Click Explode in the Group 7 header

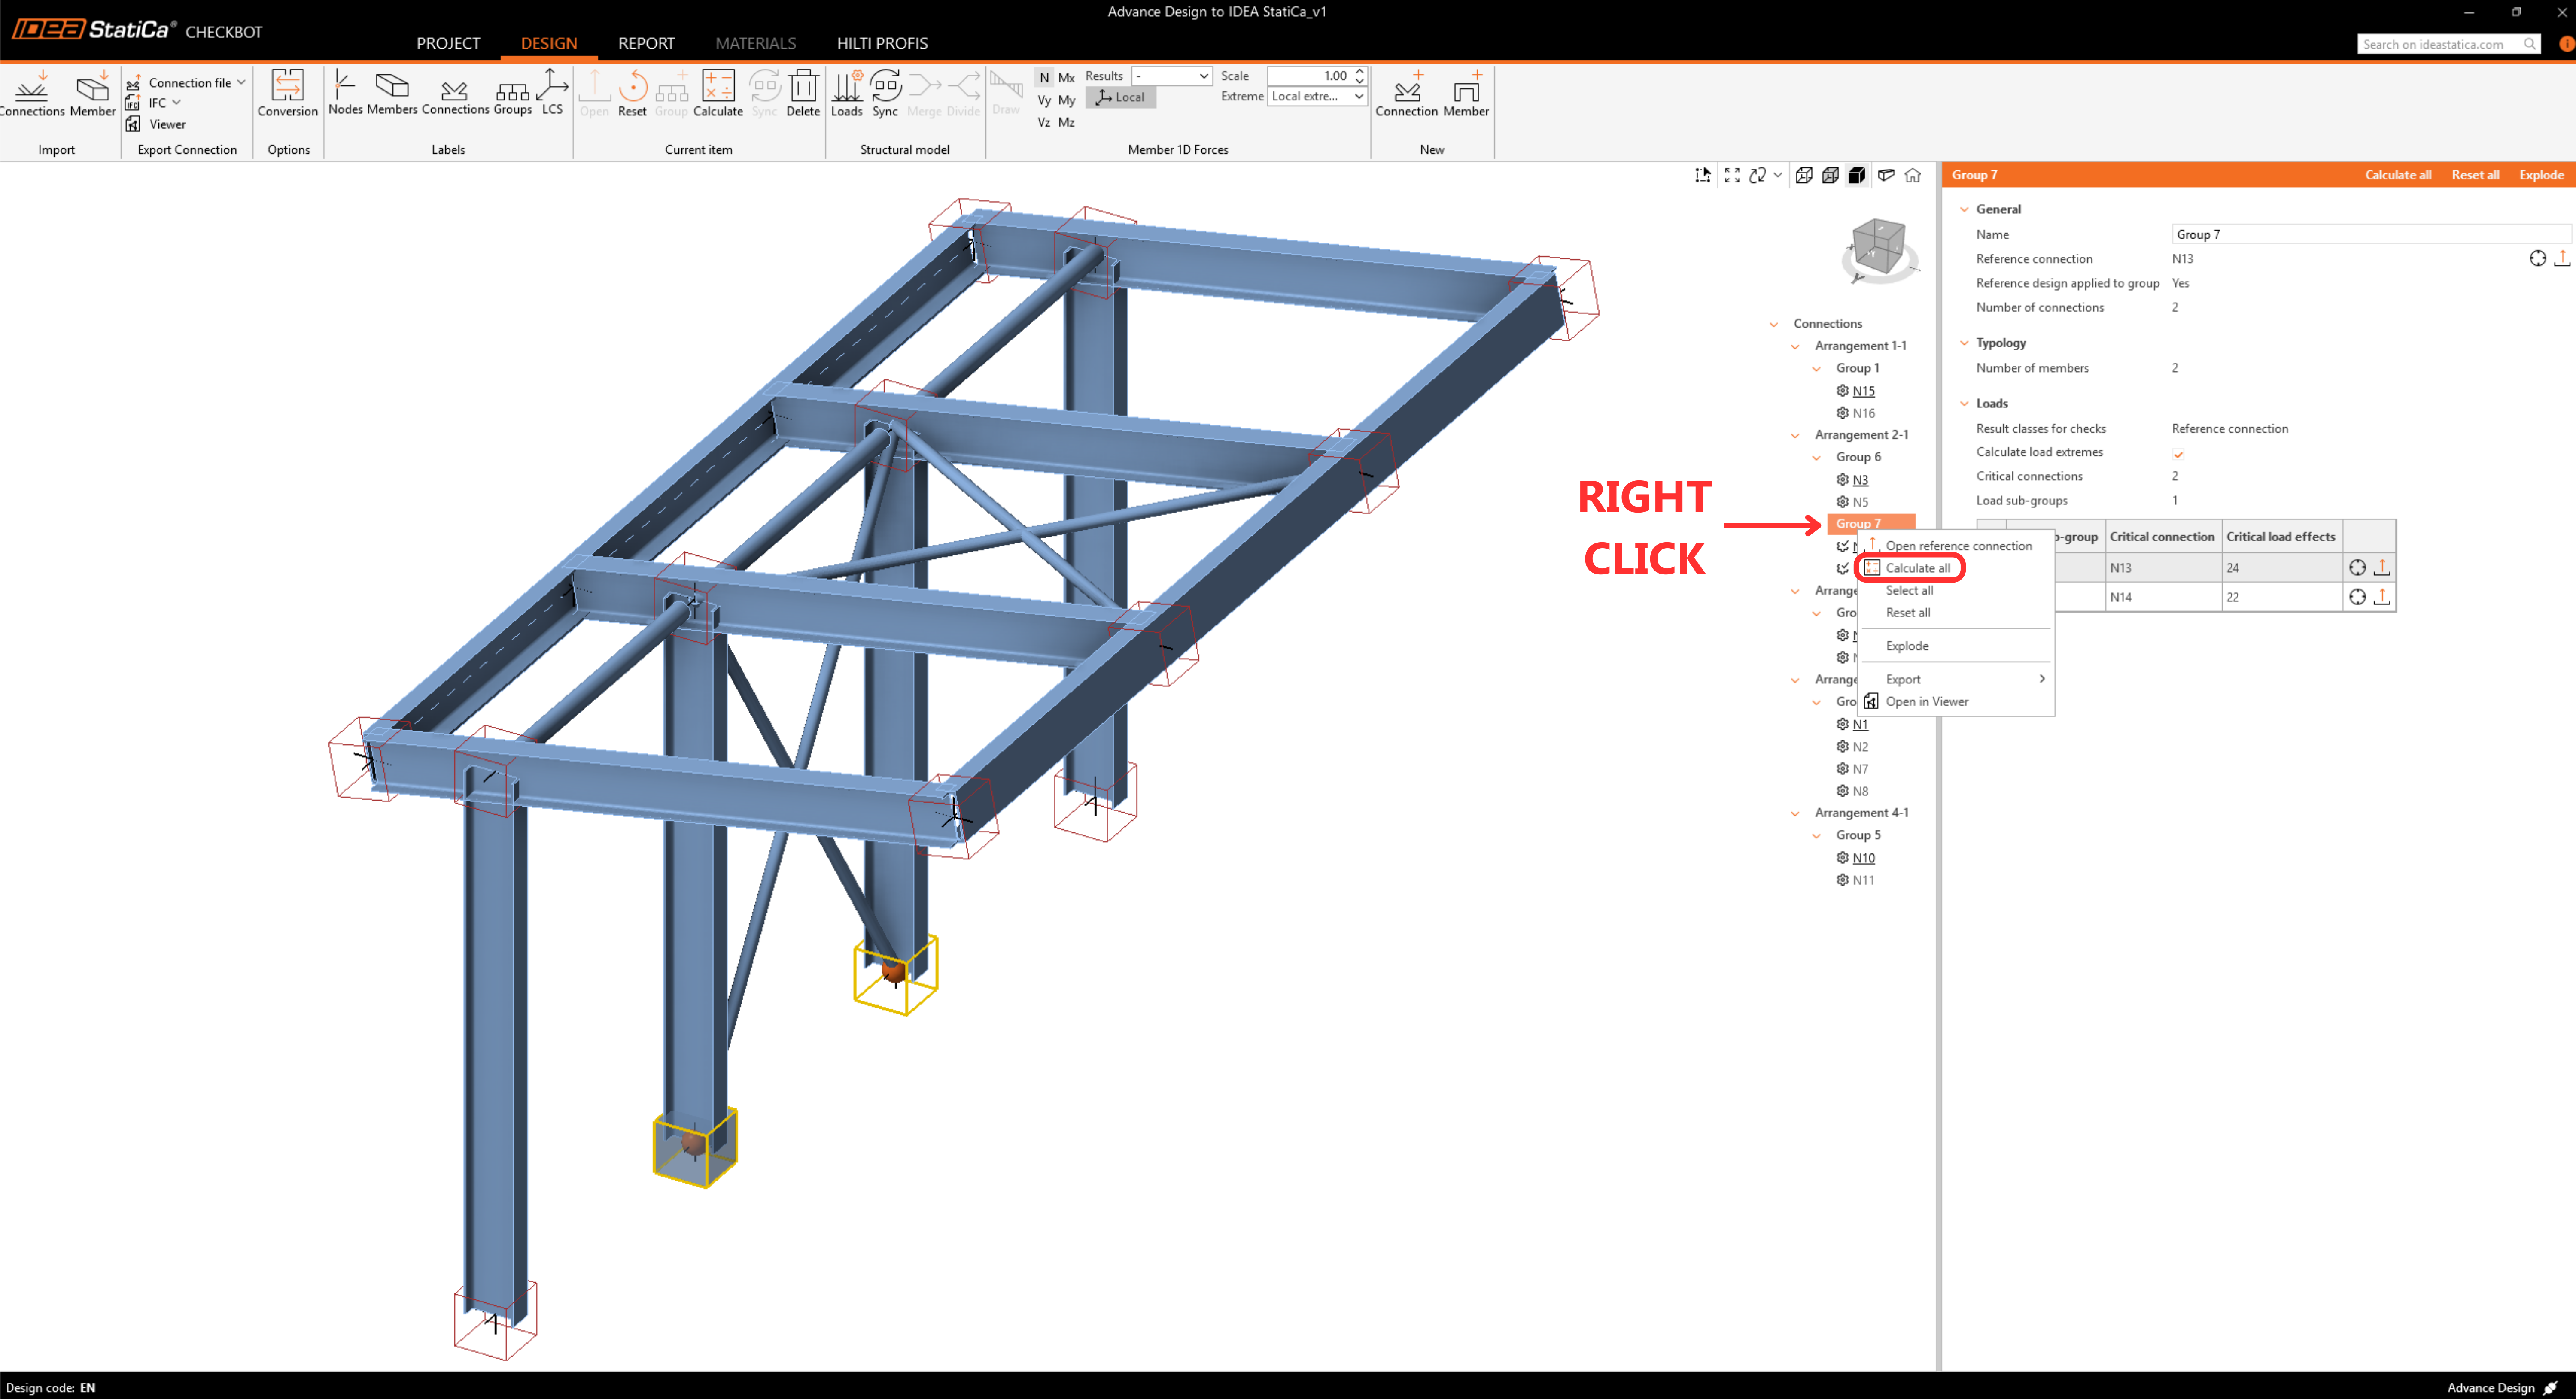coord(2540,175)
